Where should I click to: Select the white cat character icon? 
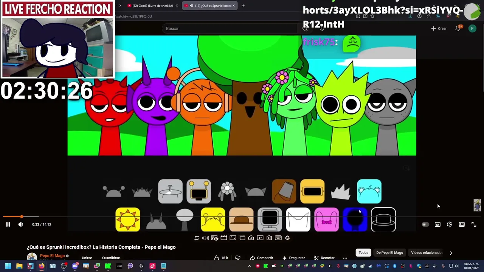(298, 219)
